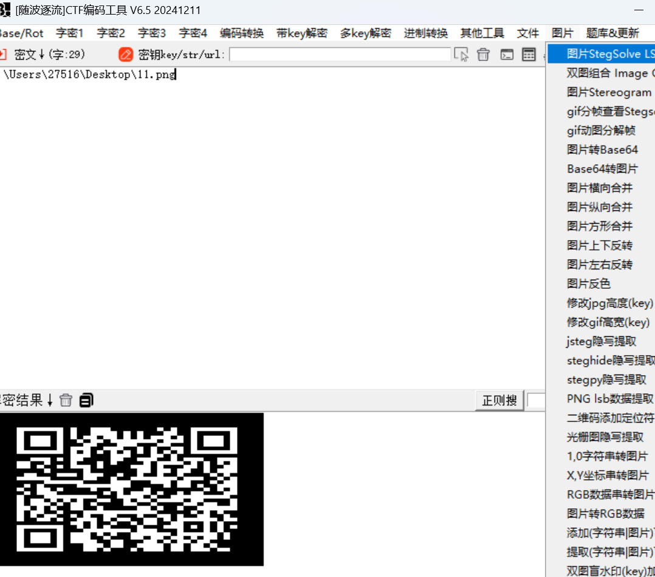Open the 编码转换 menu

(x=241, y=33)
